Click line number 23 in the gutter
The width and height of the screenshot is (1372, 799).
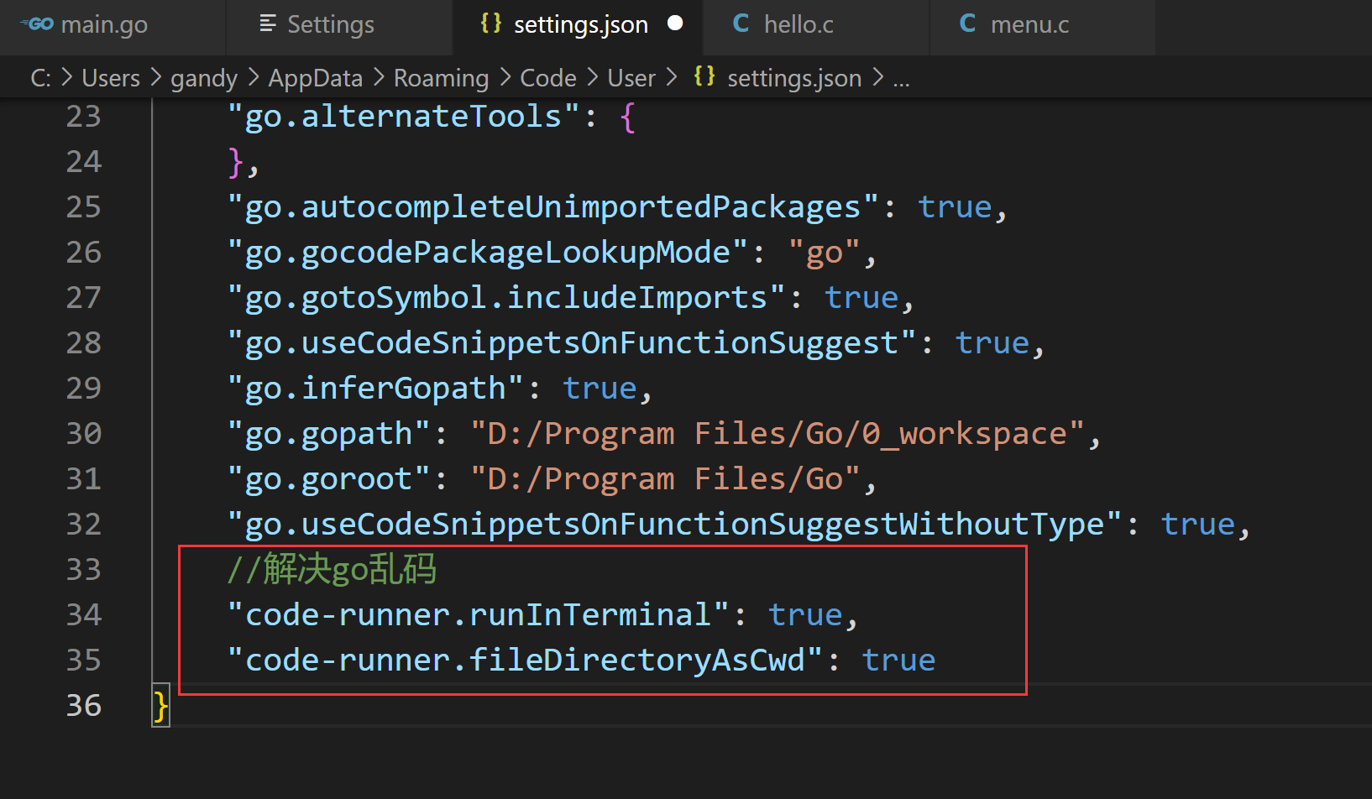click(83, 117)
